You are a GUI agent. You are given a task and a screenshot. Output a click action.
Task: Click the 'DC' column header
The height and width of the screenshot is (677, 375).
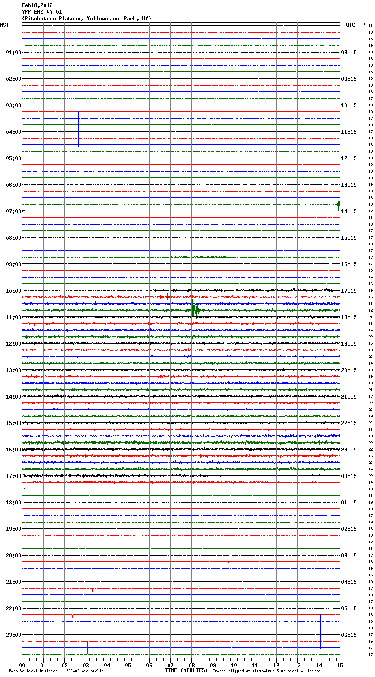366,24
